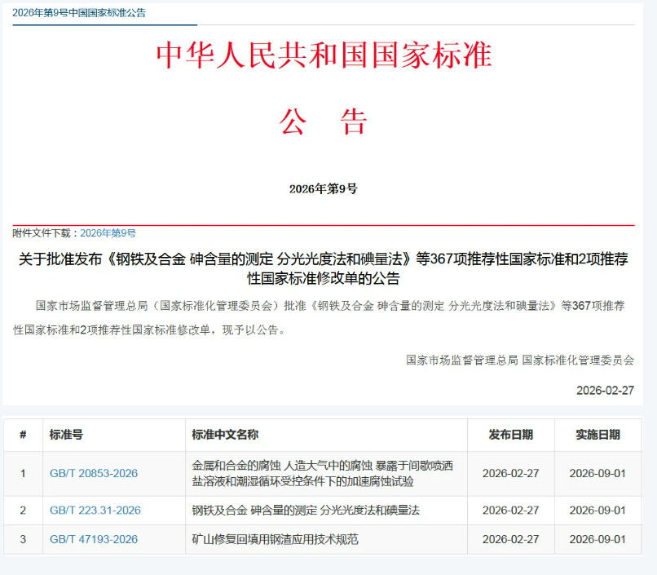This screenshot has width=657, height=575.
Task: Open standard GB/T 20853-2026 link
Action: coord(94,473)
